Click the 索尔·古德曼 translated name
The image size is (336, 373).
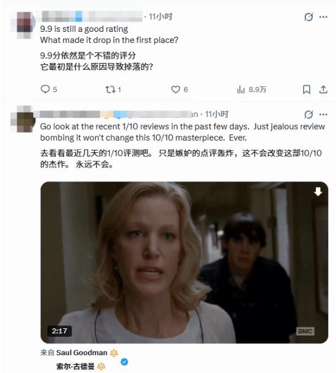tap(75, 366)
